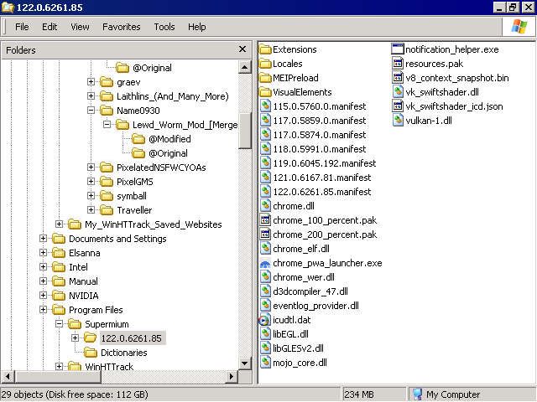Open the Extensions folder icon
Screen dimensions: 537x402
(x=265, y=49)
